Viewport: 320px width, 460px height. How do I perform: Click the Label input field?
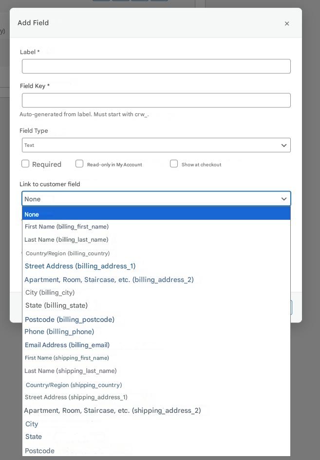(156, 66)
